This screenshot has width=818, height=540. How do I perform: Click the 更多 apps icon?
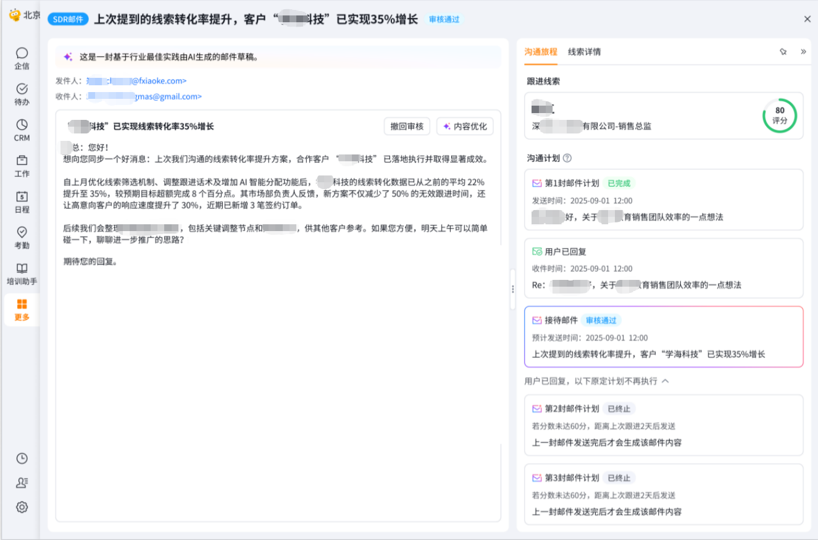(22, 309)
